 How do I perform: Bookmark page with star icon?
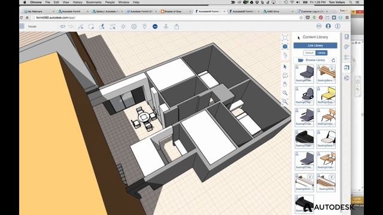point(301,17)
